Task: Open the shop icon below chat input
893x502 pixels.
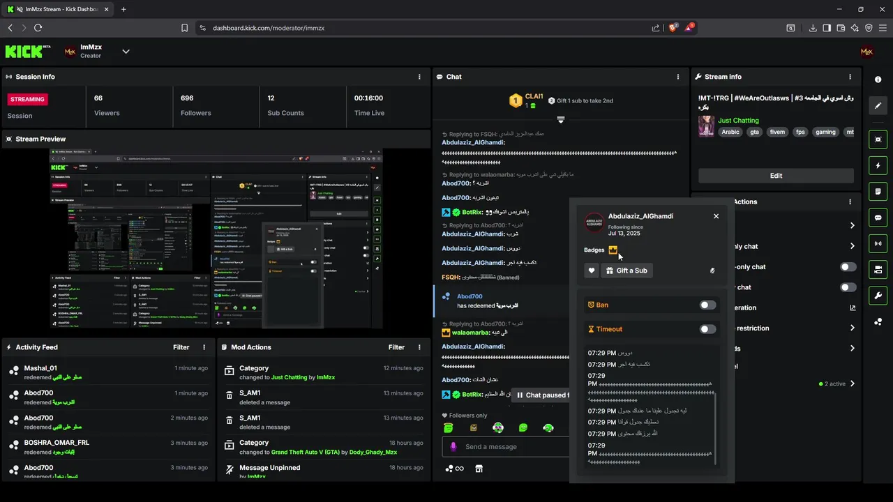Action: coord(479,469)
